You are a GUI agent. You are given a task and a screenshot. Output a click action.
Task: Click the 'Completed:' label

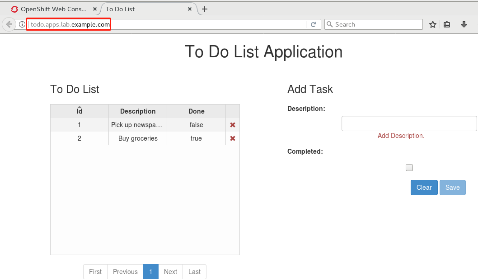click(x=305, y=151)
